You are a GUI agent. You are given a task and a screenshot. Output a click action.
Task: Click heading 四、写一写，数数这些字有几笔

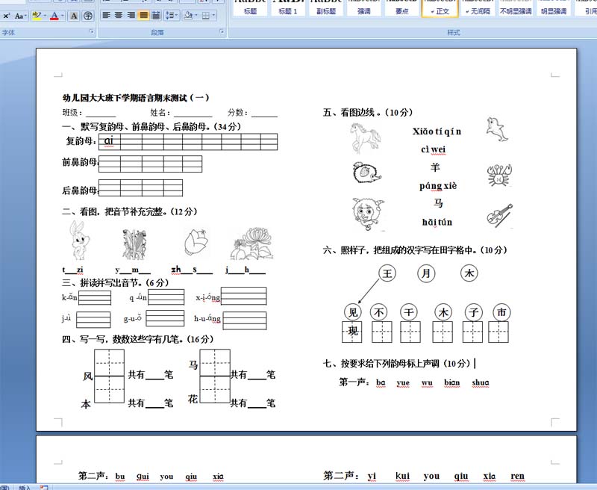pyautogui.click(x=138, y=339)
